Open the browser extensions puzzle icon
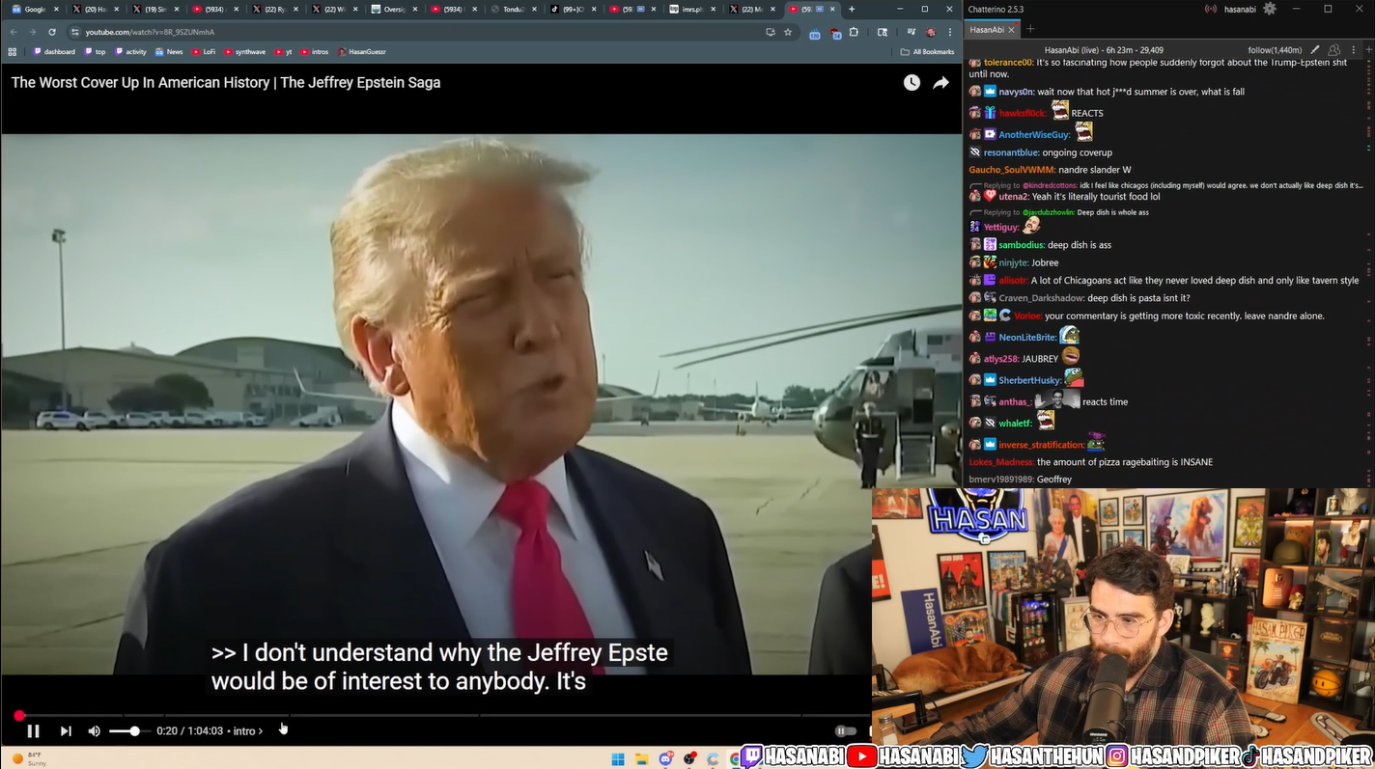Viewport: 1375px width, 769px height. [x=854, y=32]
